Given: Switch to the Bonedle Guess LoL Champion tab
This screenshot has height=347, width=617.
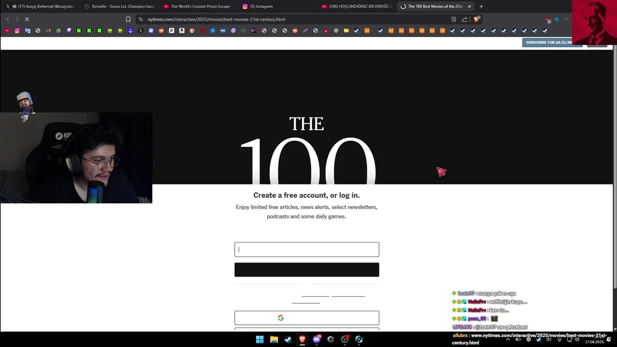Looking at the screenshot, I should 119,6.
